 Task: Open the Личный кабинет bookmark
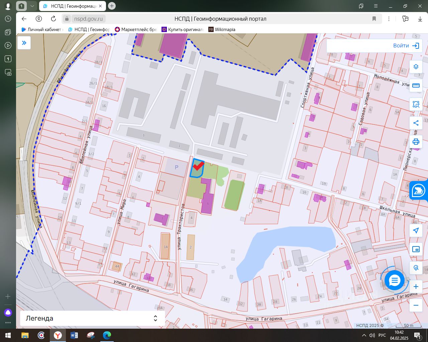[42, 29]
